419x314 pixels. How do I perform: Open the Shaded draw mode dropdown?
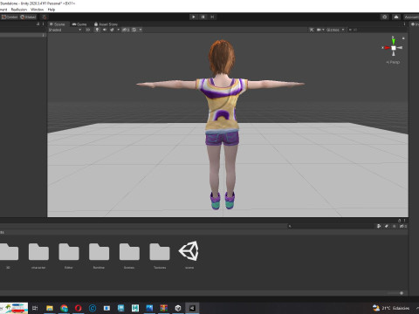65,30
